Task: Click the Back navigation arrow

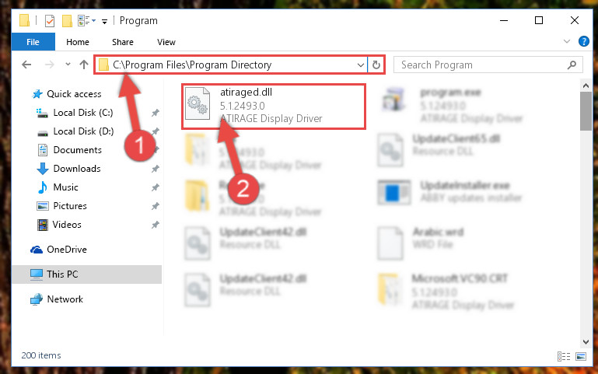Action: [26, 65]
